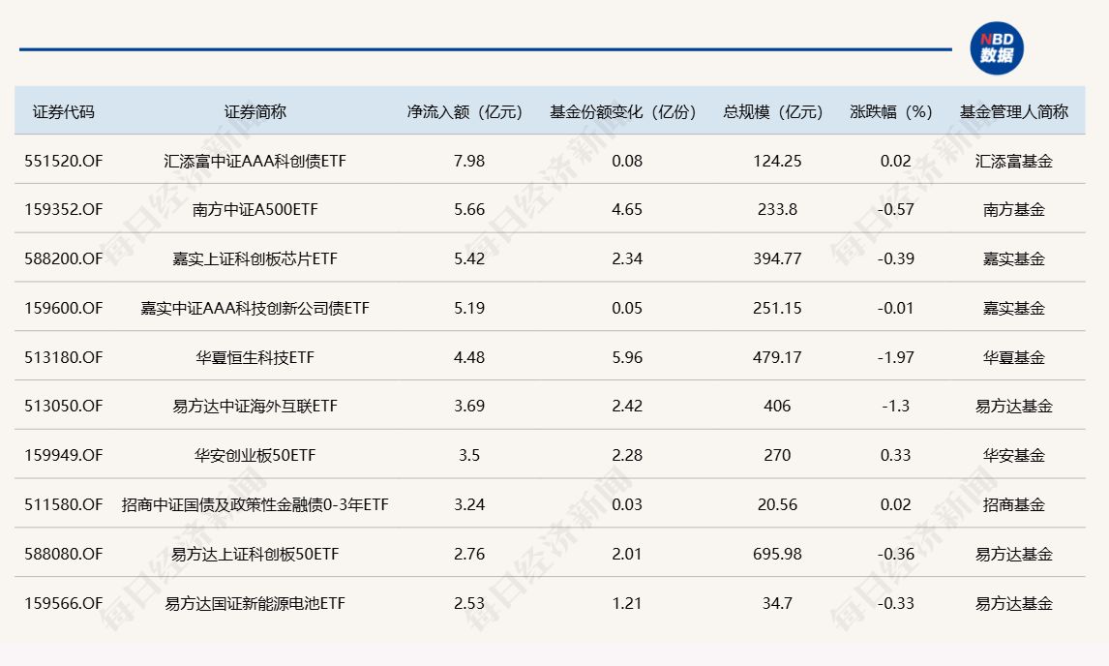Select net inflow value 5.19

click(x=469, y=308)
